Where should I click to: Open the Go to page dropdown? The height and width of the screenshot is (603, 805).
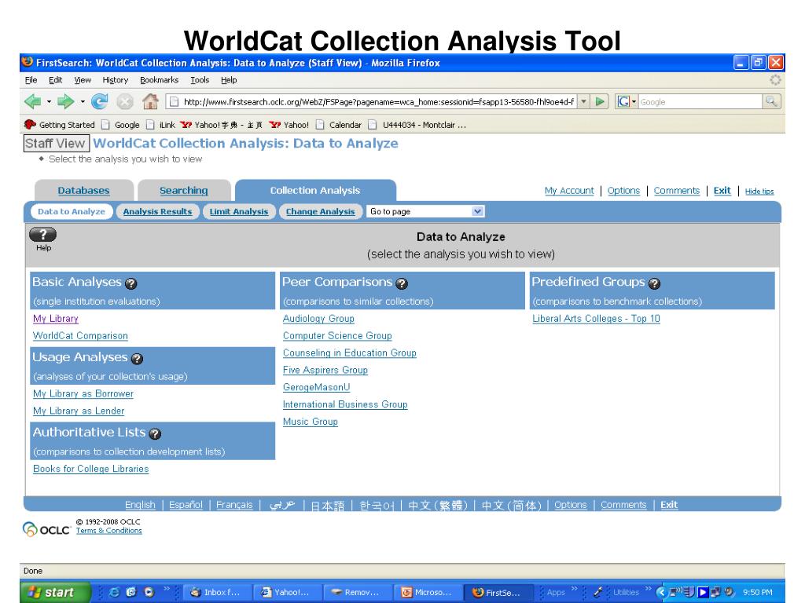coord(425,211)
